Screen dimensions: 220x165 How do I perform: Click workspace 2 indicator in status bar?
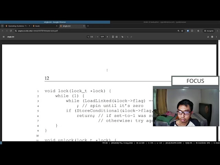coord(1,143)
